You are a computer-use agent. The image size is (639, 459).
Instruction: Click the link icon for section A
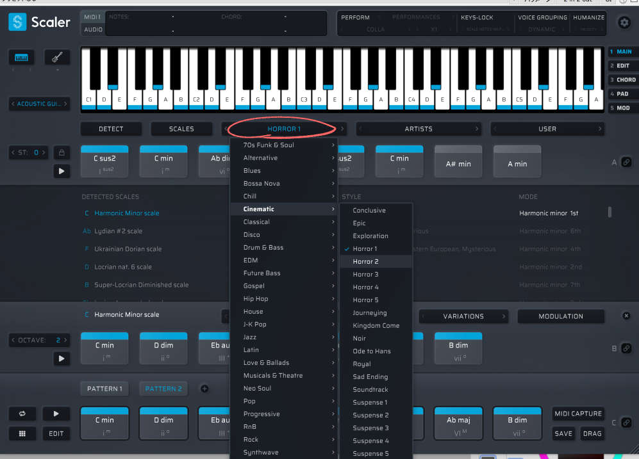click(x=626, y=163)
